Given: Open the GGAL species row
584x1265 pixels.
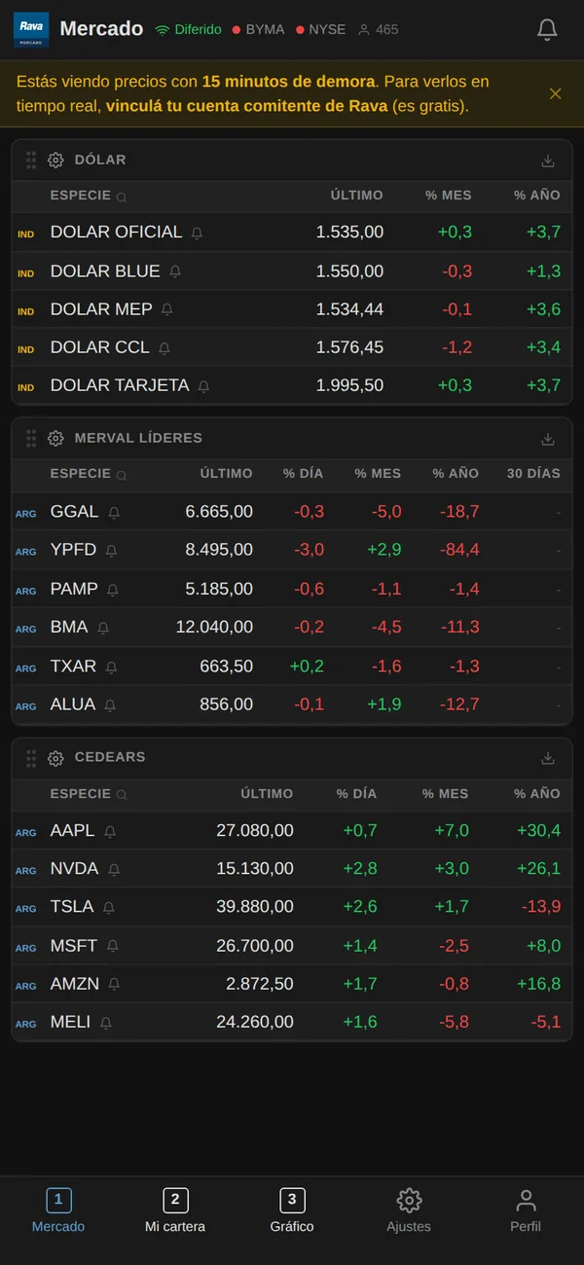Looking at the screenshot, I should point(292,512).
